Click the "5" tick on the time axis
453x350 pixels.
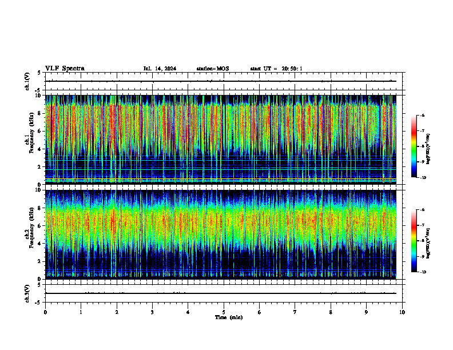click(224, 312)
